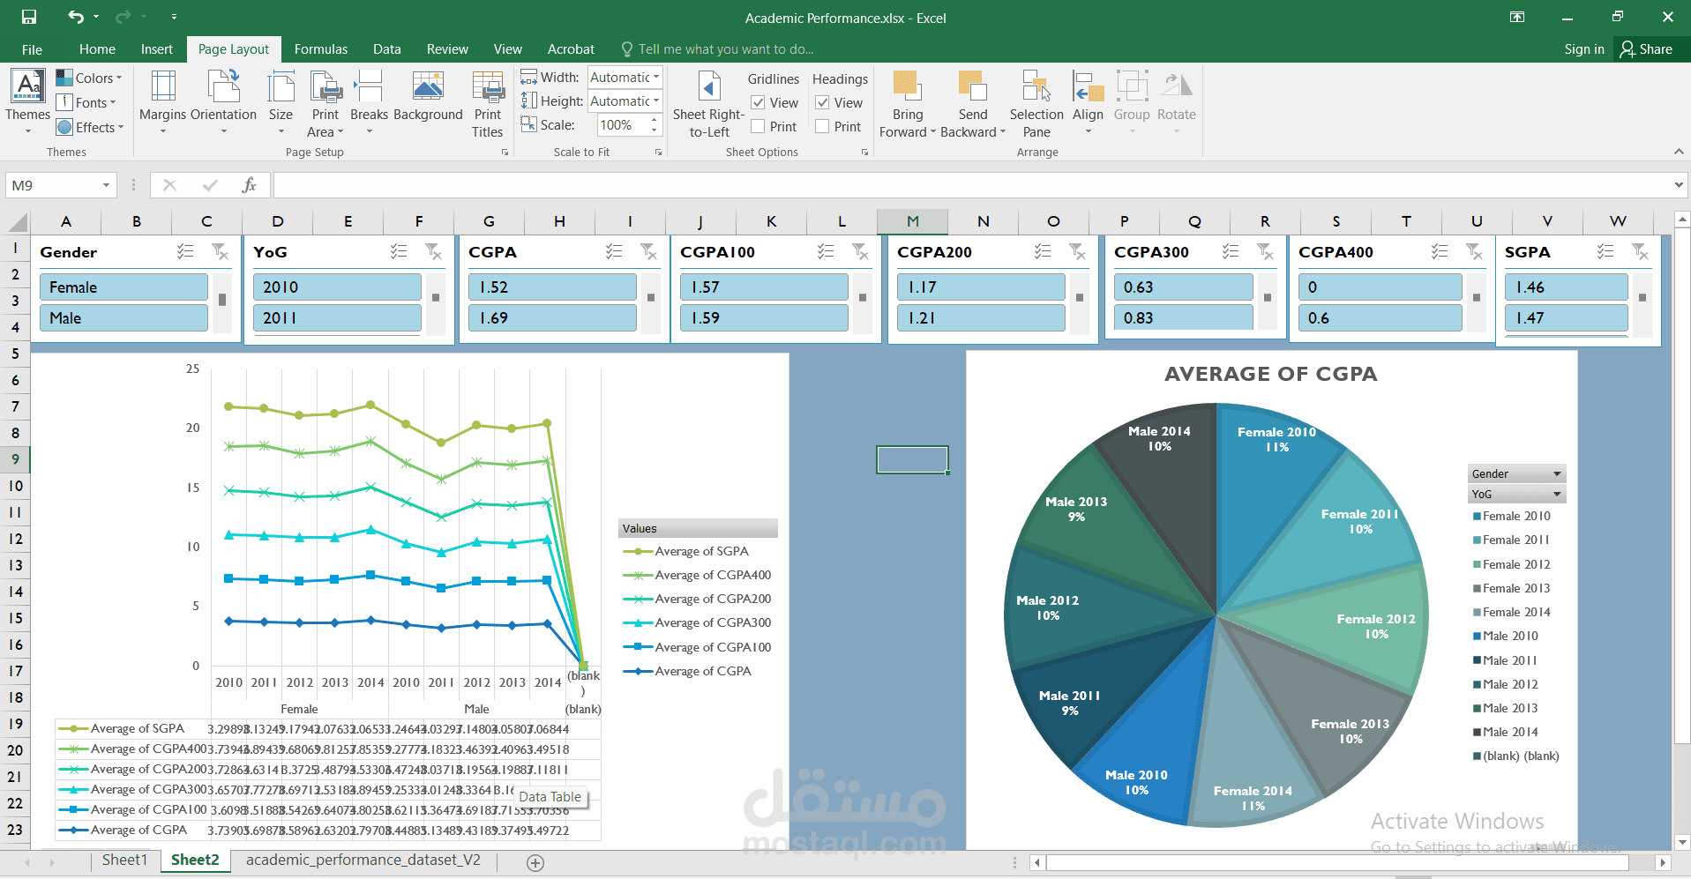The image size is (1691, 879).
Task: Open the Height Automatic dropdown
Action: 656,101
